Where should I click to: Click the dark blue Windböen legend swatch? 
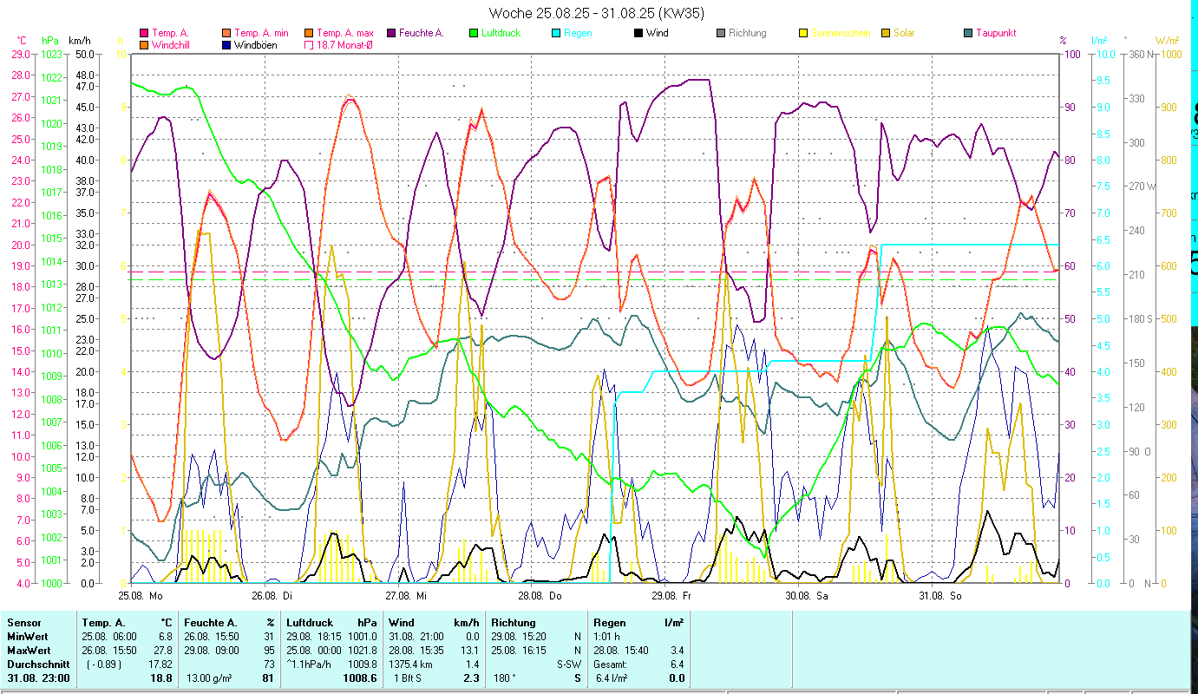[x=226, y=44]
